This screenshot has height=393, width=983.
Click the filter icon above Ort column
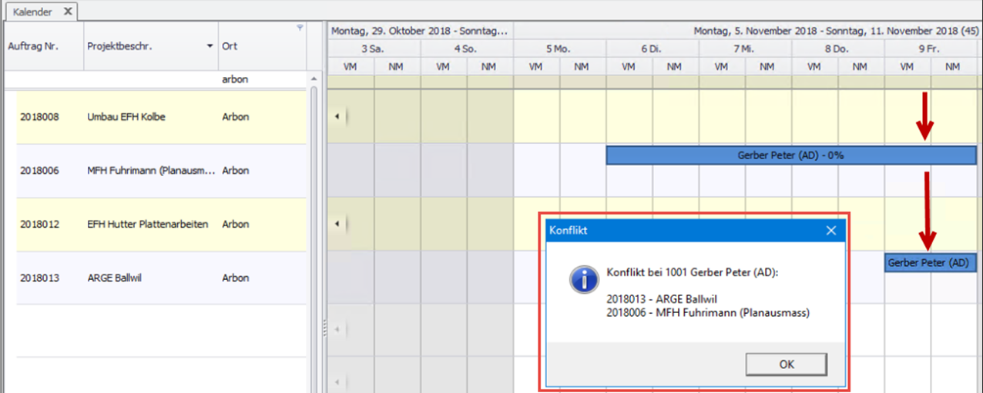tap(300, 28)
